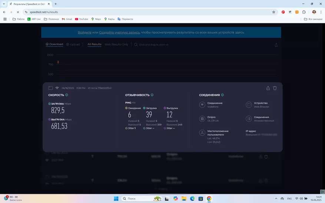Select the checkbox on the result card
Image resolution: width=325 pixels, height=203 pixels.
coord(50,88)
